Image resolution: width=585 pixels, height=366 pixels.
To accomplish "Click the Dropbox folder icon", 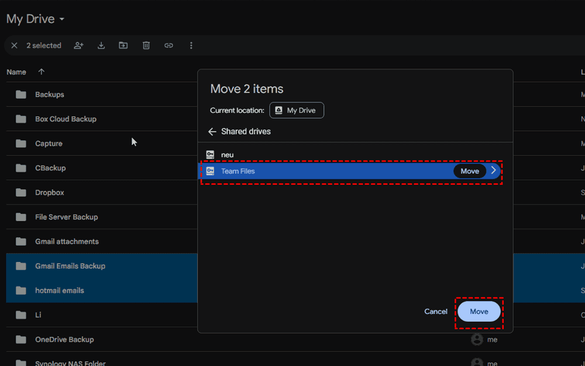I will coord(21,193).
